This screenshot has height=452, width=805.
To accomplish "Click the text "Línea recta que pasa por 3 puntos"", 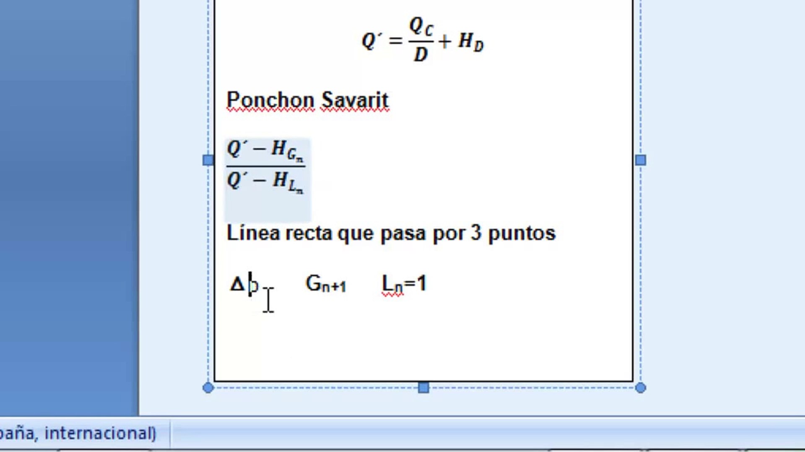I will pos(391,233).
